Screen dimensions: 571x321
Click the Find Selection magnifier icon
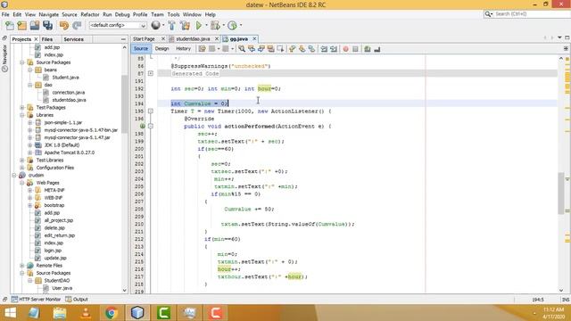pos(242,49)
